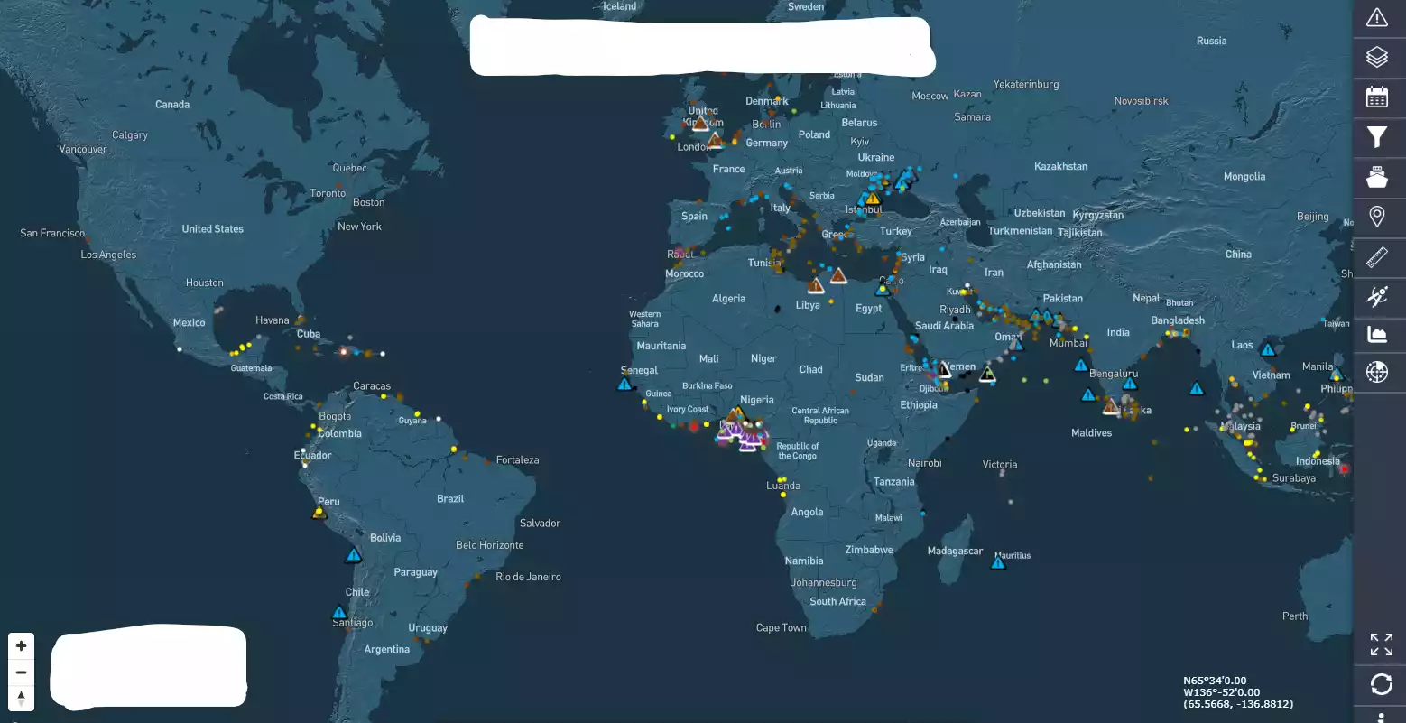Enter fullscreen mode with expand arrows icon
This screenshot has width=1406, height=723.
click(x=1380, y=645)
